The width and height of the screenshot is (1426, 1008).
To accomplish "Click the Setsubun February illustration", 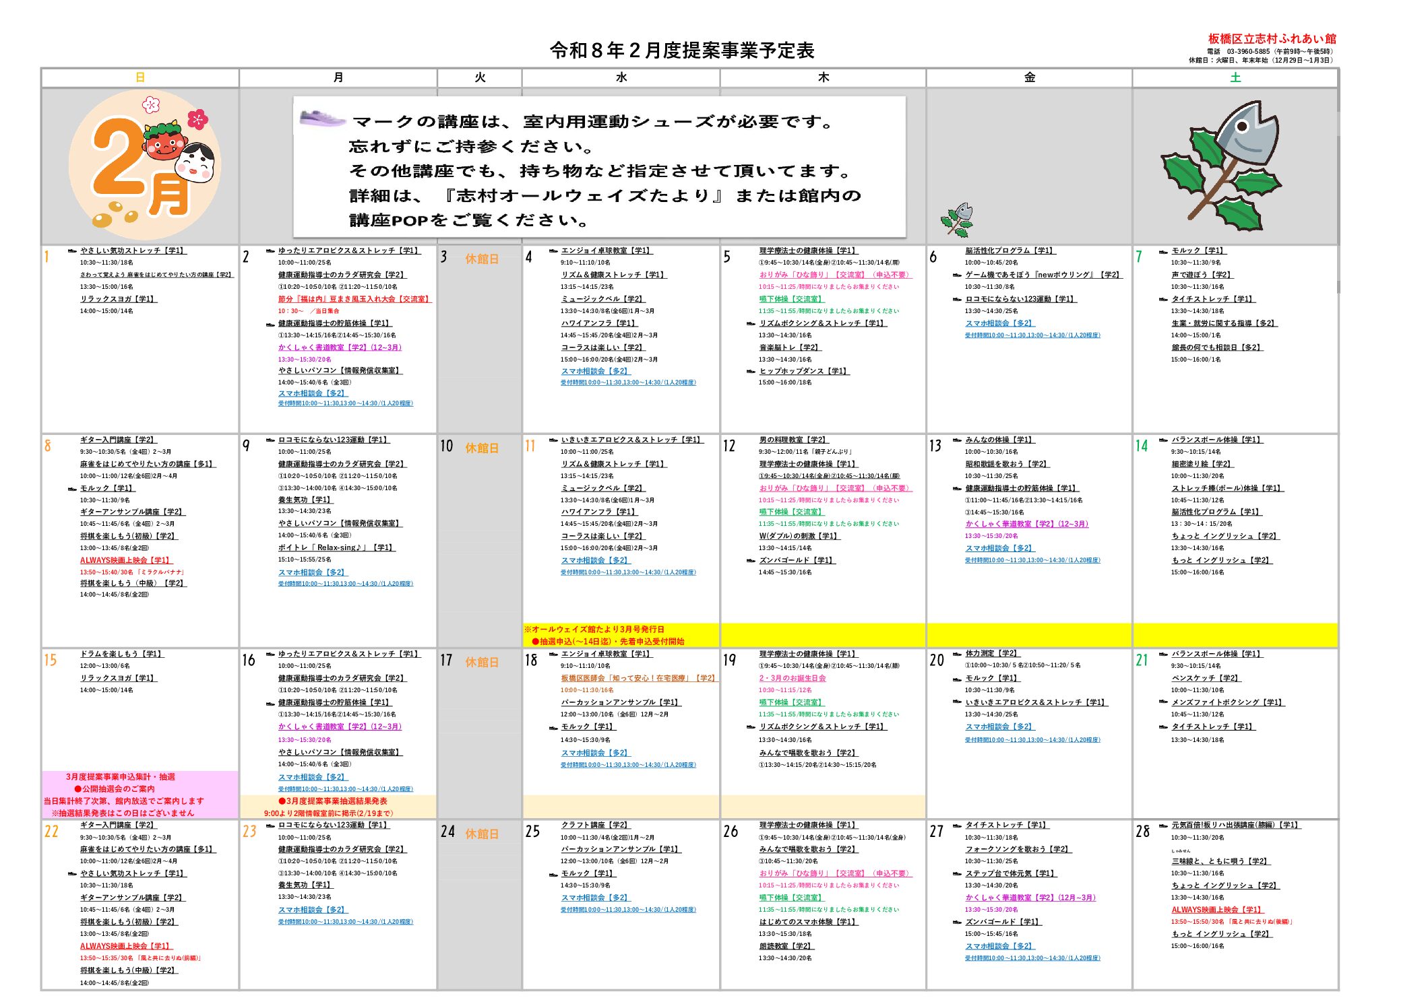I will pyautogui.click(x=144, y=166).
